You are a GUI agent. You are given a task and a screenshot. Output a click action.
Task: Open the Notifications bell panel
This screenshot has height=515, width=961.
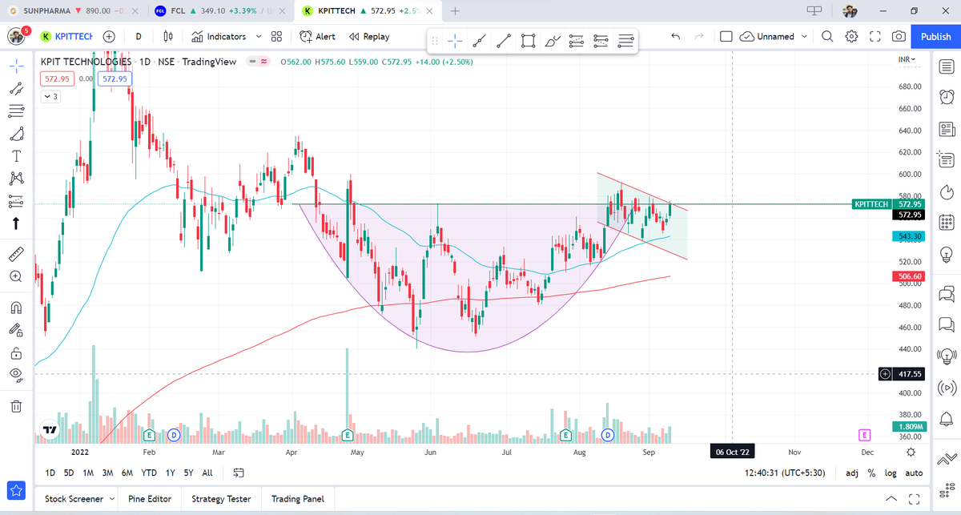[x=946, y=418]
